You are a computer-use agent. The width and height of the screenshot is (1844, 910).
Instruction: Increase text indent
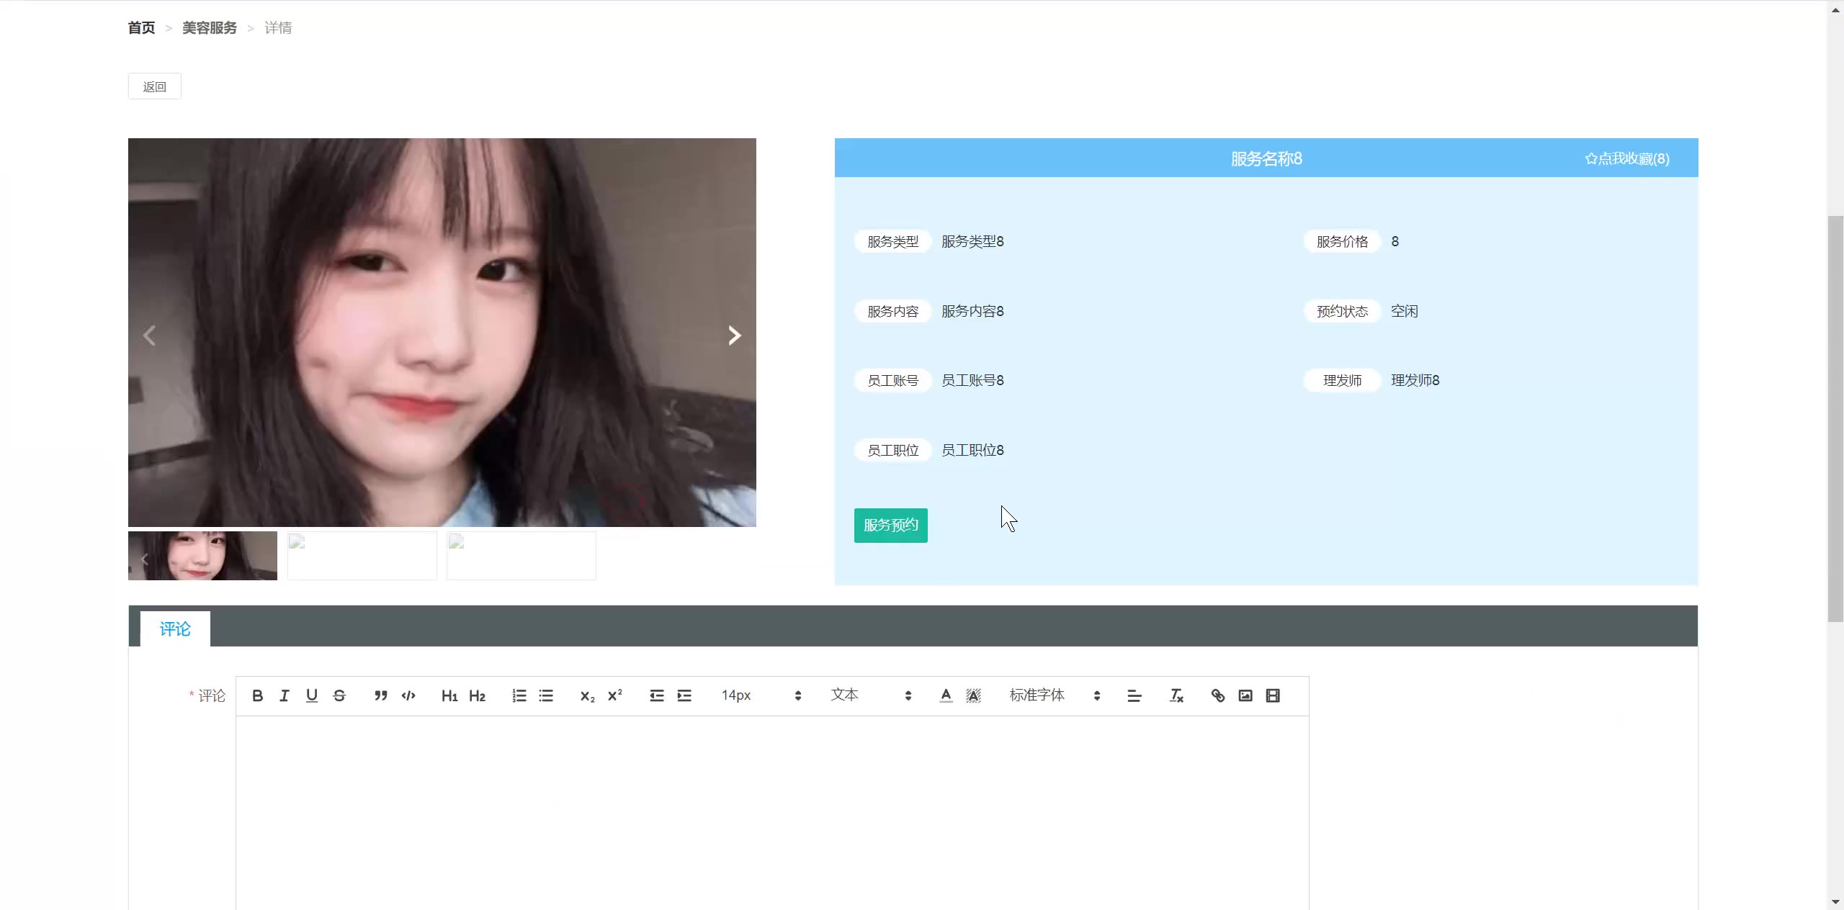coord(684,695)
